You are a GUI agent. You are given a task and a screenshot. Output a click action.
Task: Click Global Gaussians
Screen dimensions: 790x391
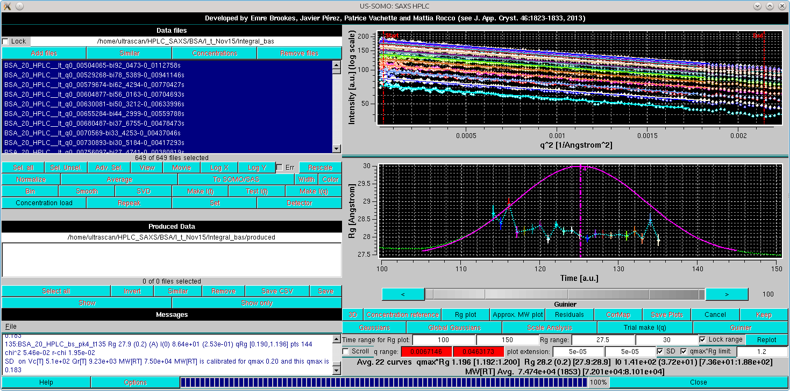[454, 328]
